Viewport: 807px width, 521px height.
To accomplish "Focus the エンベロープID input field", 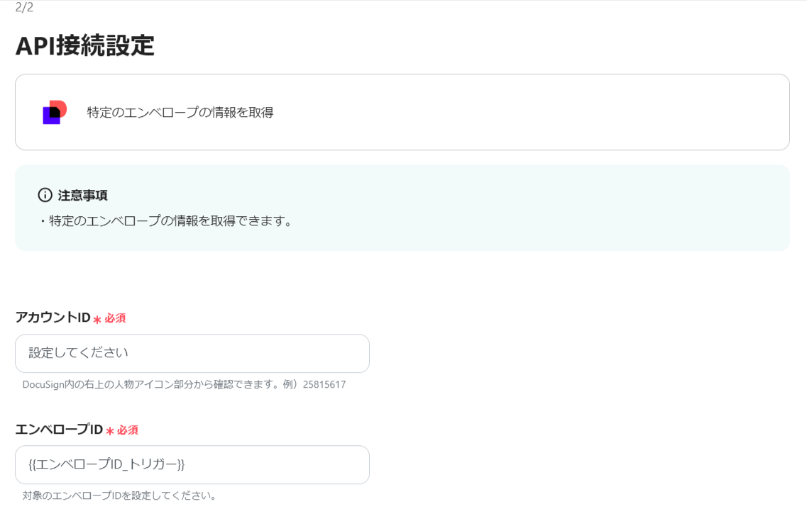I will coord(192,464).
